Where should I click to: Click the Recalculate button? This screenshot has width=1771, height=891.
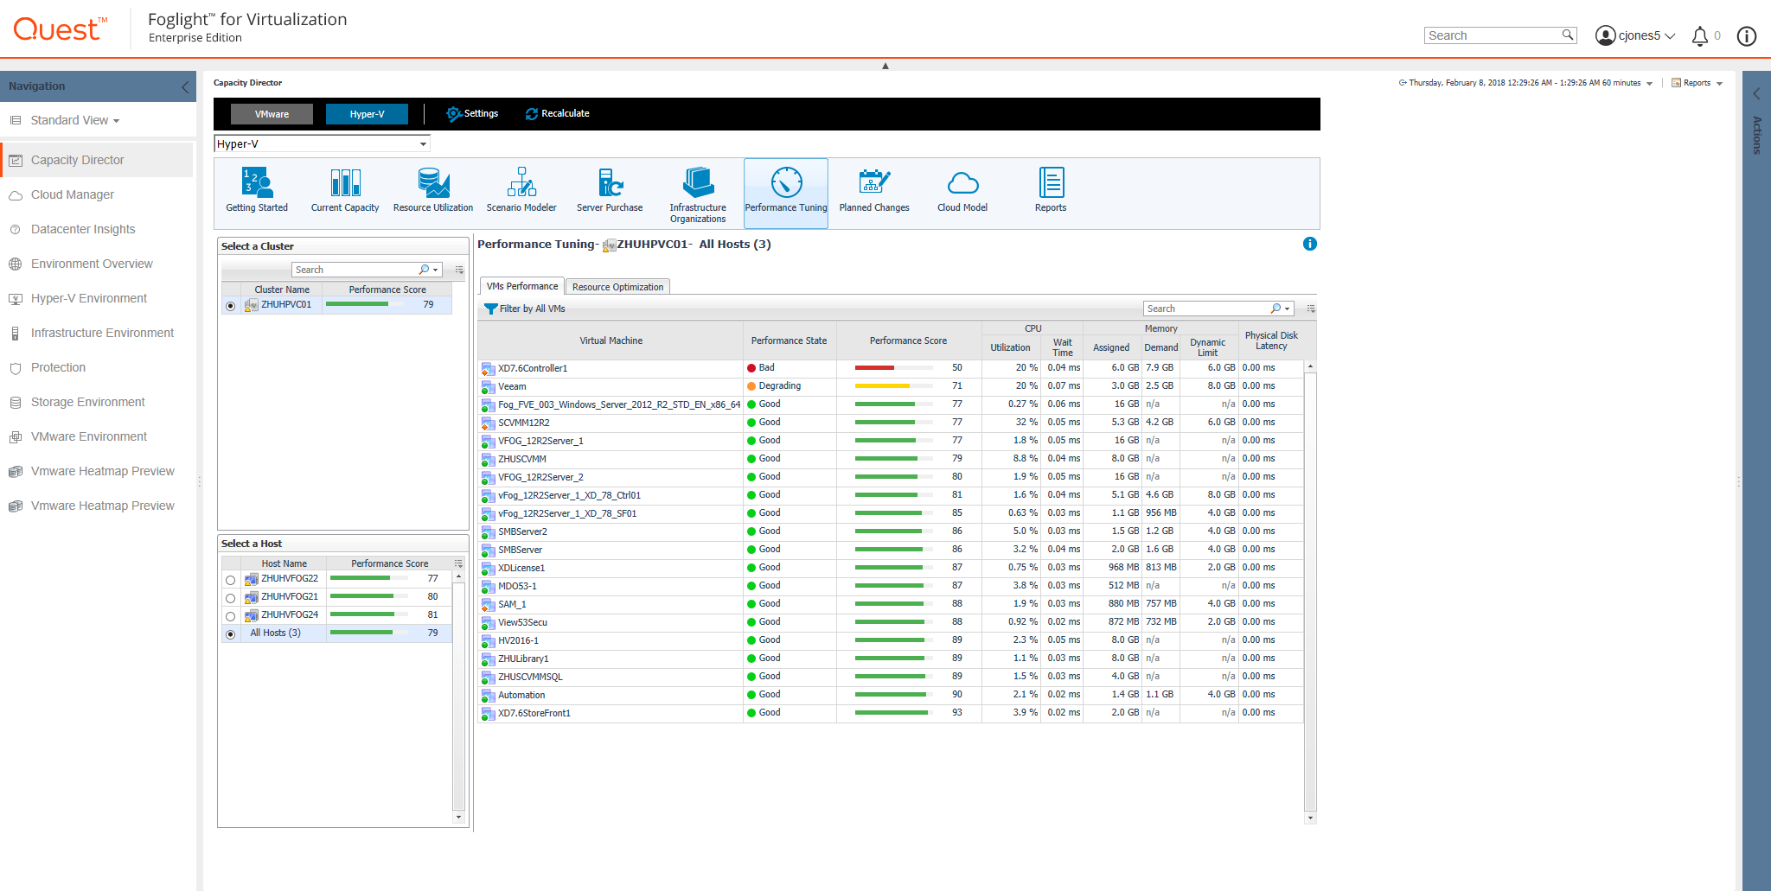(557, 114)
